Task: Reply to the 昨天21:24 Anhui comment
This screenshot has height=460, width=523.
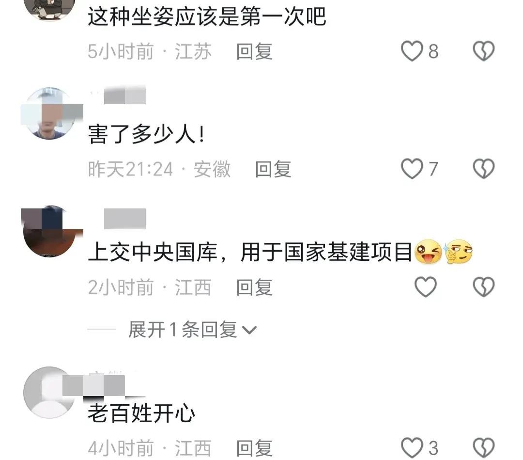Action: 273,169
